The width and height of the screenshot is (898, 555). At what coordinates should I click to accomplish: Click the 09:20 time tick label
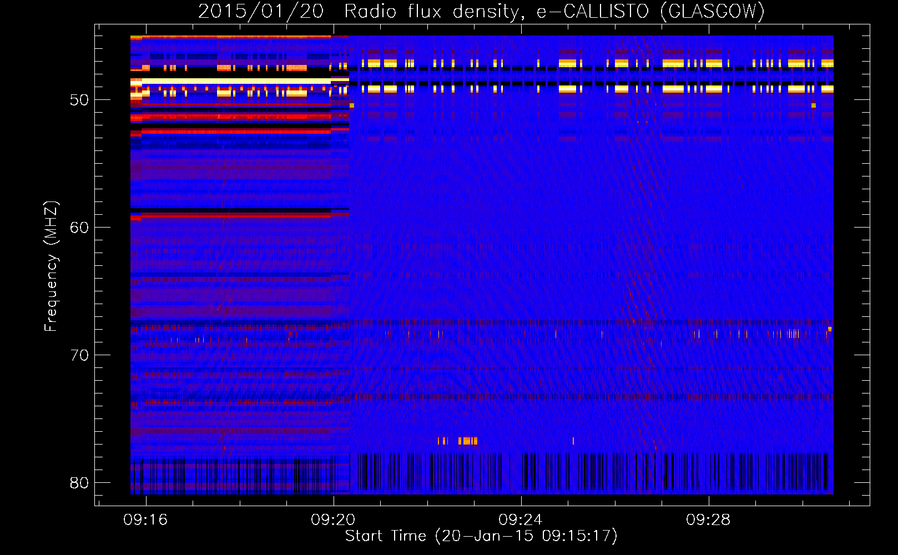pyautogui.click(x=333, y=520)
